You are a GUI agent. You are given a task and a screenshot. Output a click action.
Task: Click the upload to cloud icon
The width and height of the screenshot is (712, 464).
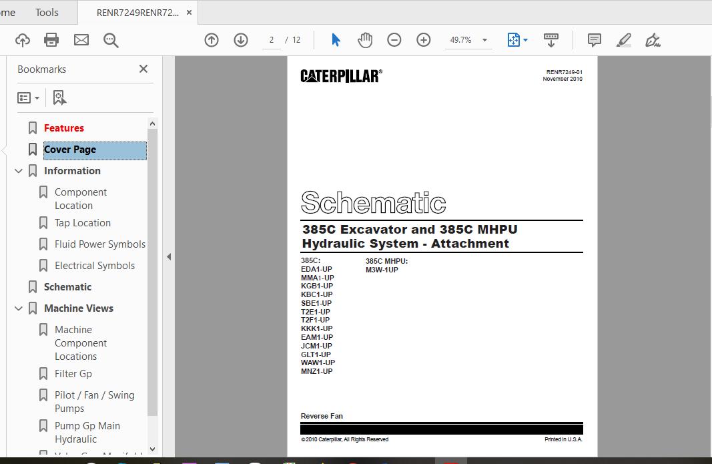point(23,41)
